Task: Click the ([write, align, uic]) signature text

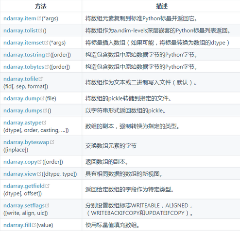Action: click(x=26, y=213)
